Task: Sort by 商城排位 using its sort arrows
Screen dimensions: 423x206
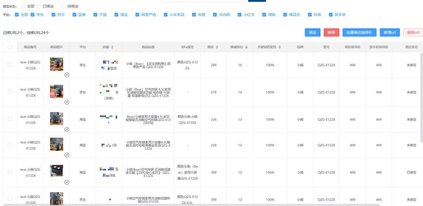Action: (x=246, y=47)
